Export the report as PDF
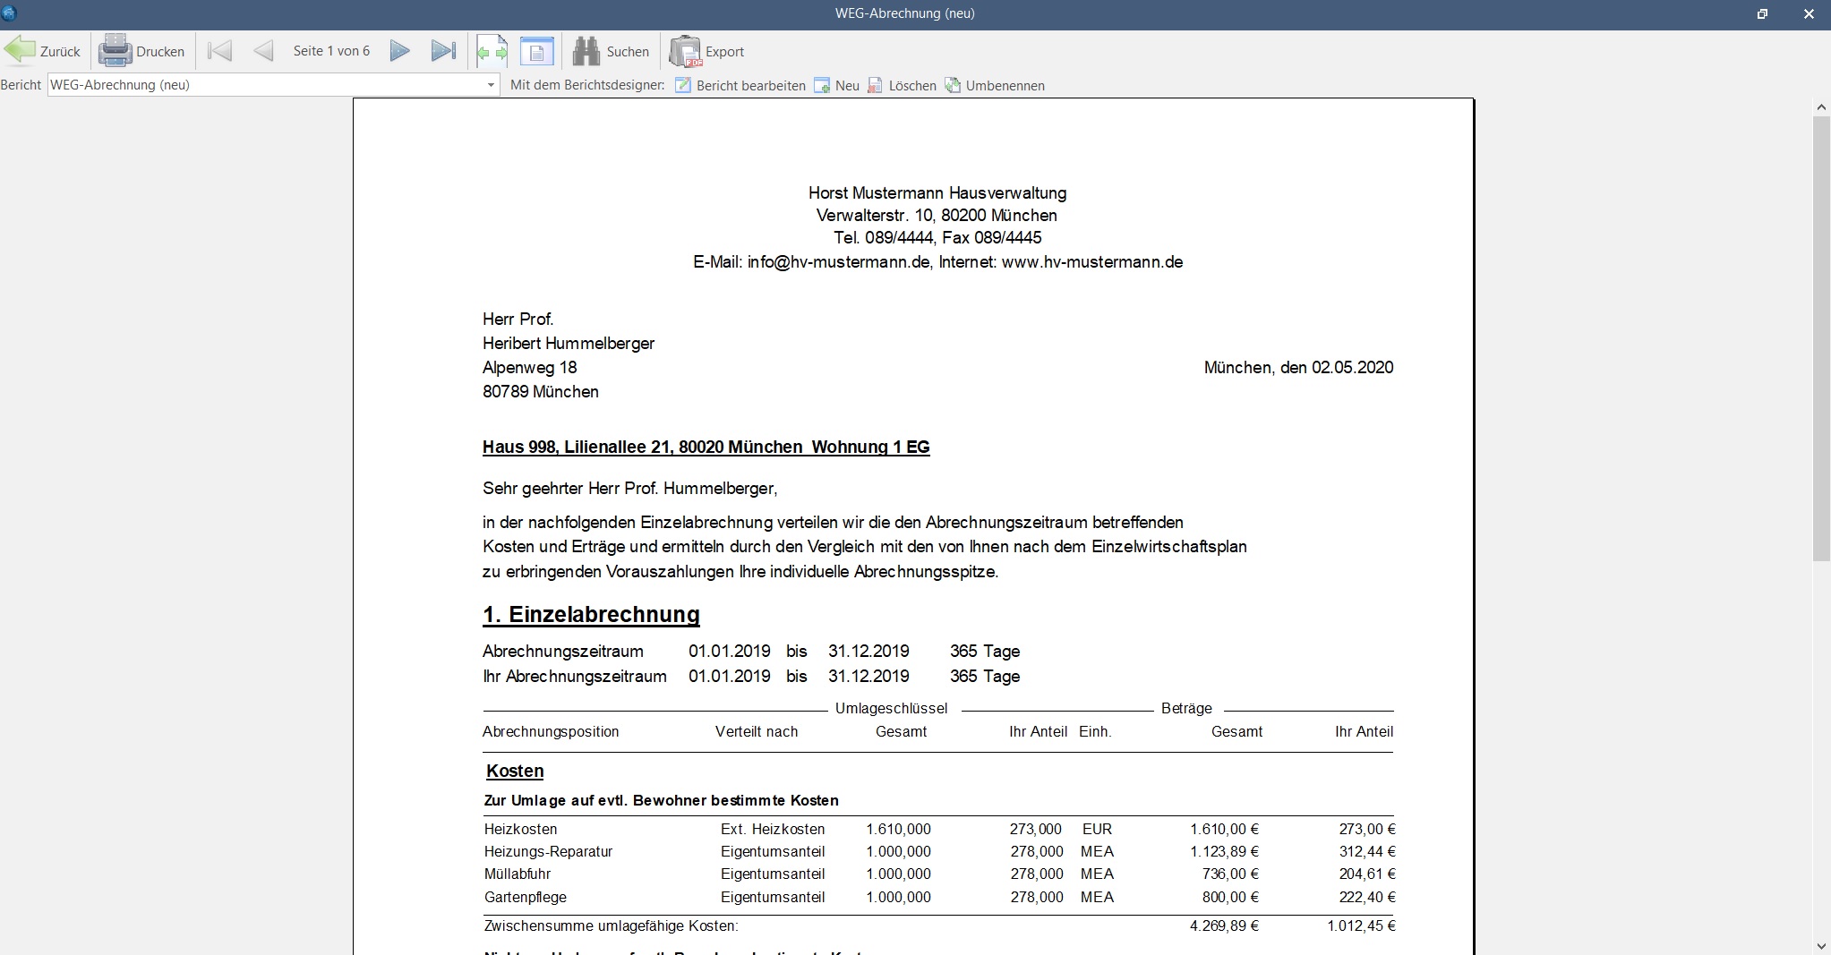Viewport: 1831px width, 955px height. [x=706, y=51]
